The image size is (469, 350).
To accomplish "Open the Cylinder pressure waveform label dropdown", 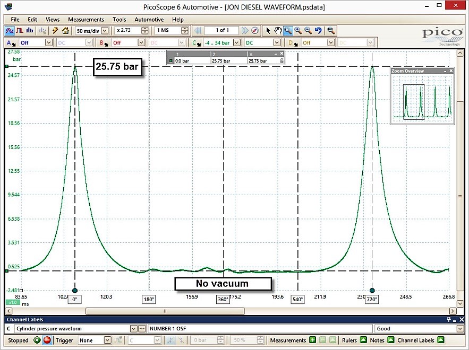I will pyautogui.click(x=134, y=328).
